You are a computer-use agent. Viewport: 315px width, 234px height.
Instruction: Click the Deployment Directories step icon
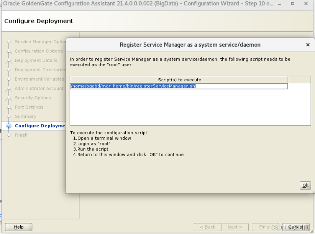tap(9, 70)
